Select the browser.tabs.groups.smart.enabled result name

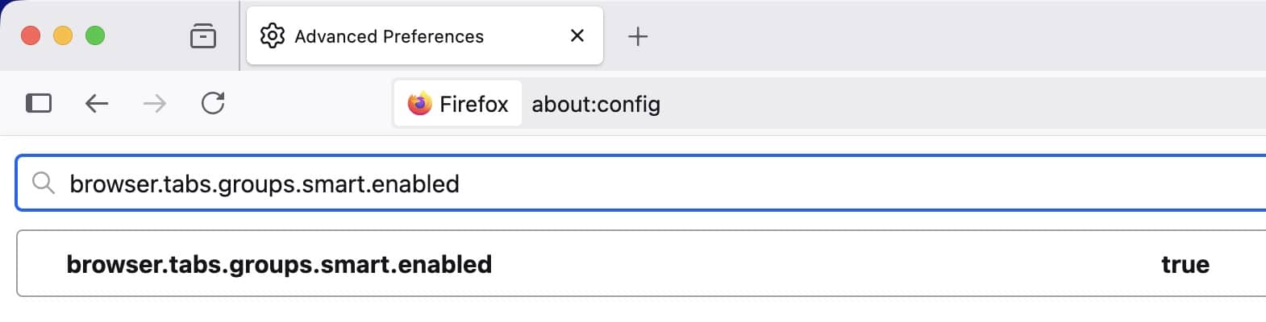pos(279,264)
